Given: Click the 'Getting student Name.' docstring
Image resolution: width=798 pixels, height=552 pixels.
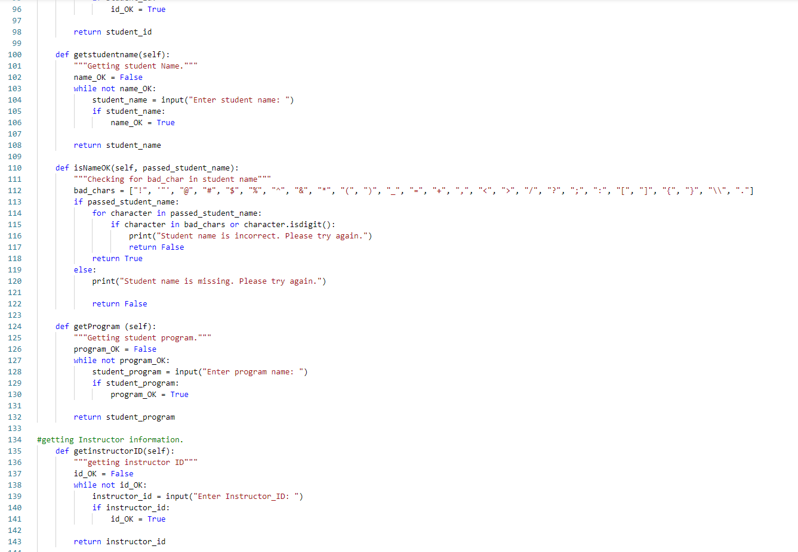Looking at the screenshot, I should (135, 66).
